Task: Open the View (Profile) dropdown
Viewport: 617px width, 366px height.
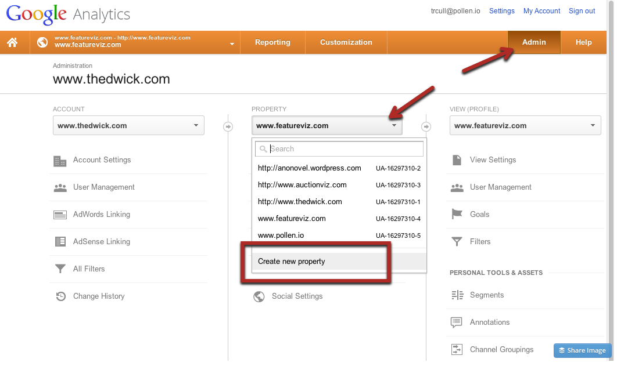Action: coord(525,125)
